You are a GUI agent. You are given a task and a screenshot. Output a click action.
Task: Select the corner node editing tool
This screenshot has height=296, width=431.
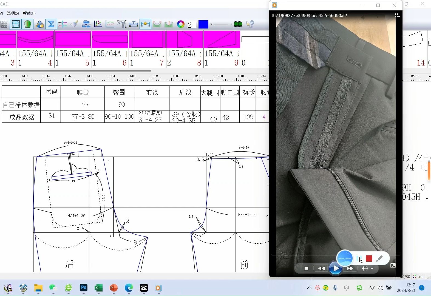click(x=122, y=24)
